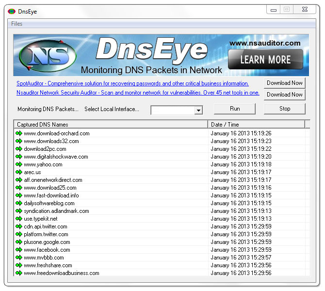Screen dimensions: 325x291
Task: Select the arrow icon beside plusone.google.com
Action: tap(19, 242)
